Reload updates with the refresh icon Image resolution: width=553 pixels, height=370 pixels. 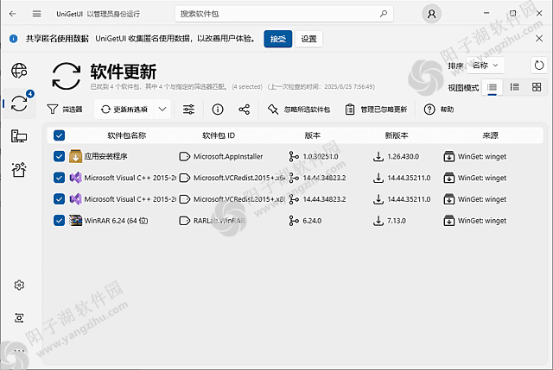pyautogui.click(x=539, y=66)
